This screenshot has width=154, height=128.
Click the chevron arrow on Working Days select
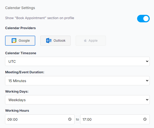coord(147,100)
